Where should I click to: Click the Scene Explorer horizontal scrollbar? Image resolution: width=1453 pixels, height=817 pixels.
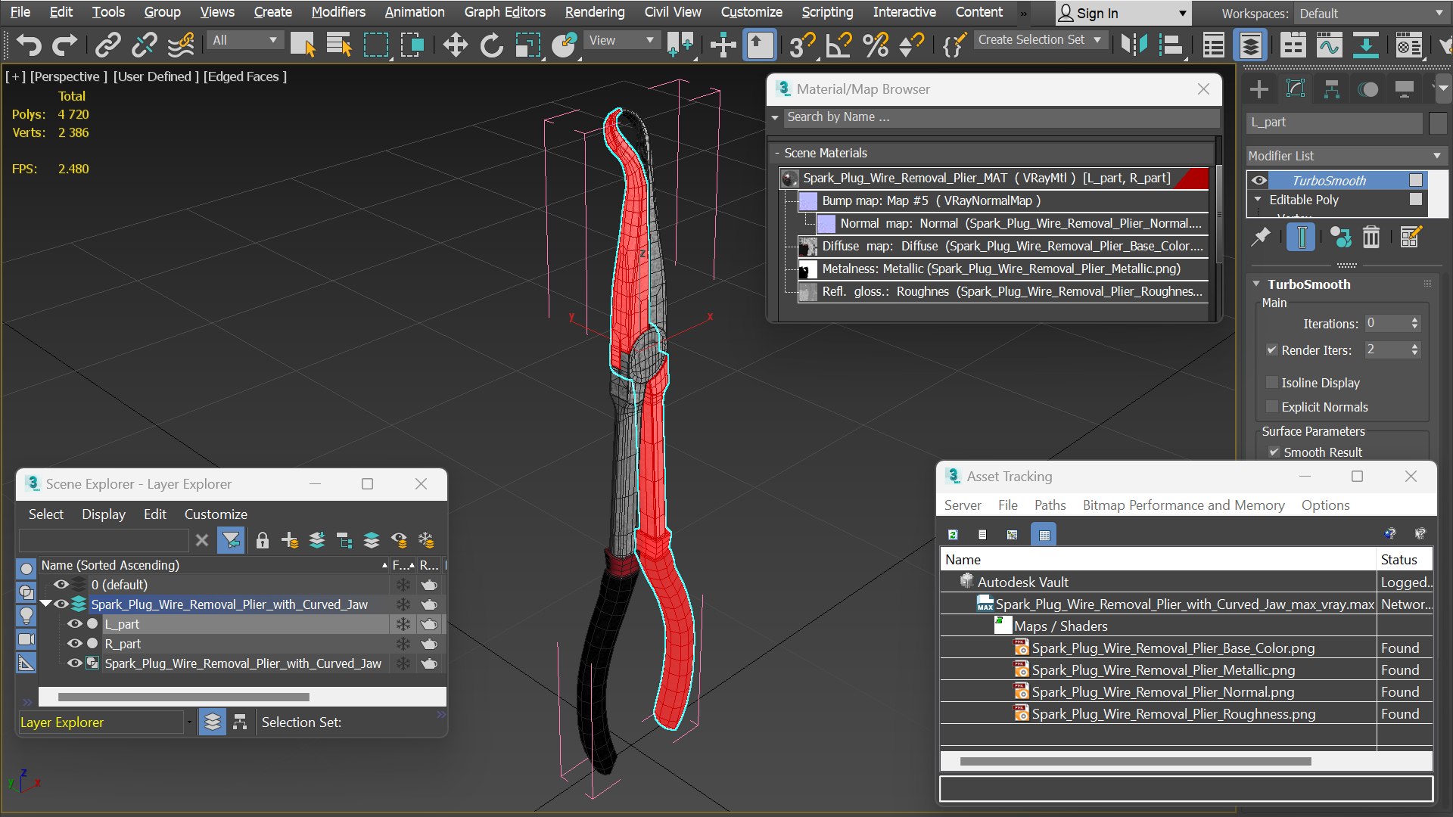[183, 697]
